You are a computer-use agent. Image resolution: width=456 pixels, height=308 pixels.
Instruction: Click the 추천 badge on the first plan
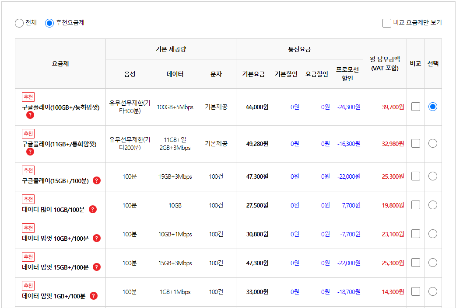pyautogui.click(x=28, y=97)
